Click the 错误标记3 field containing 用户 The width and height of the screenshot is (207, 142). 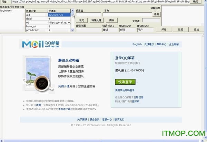145,30
